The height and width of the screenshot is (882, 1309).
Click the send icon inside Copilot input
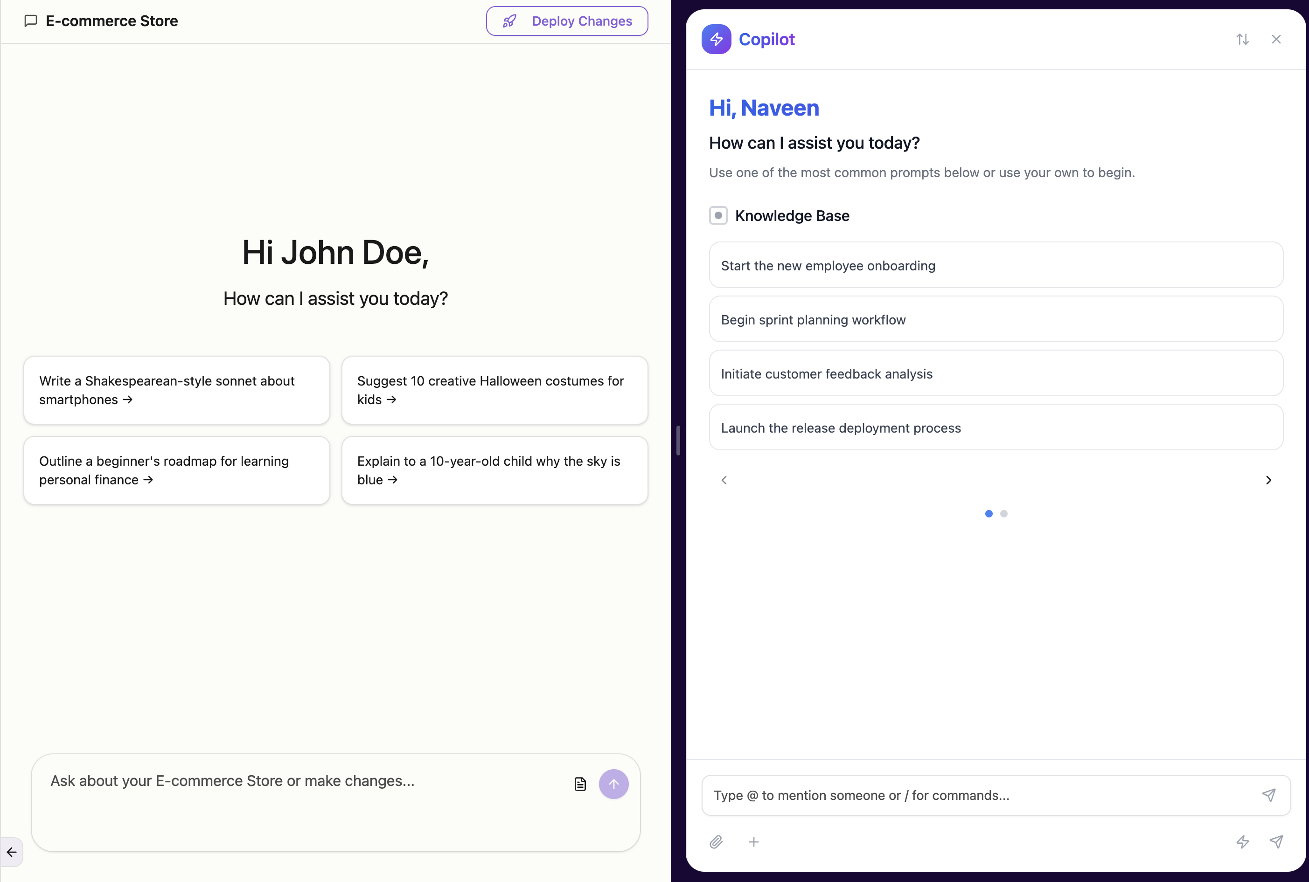tap(1268, 795)
